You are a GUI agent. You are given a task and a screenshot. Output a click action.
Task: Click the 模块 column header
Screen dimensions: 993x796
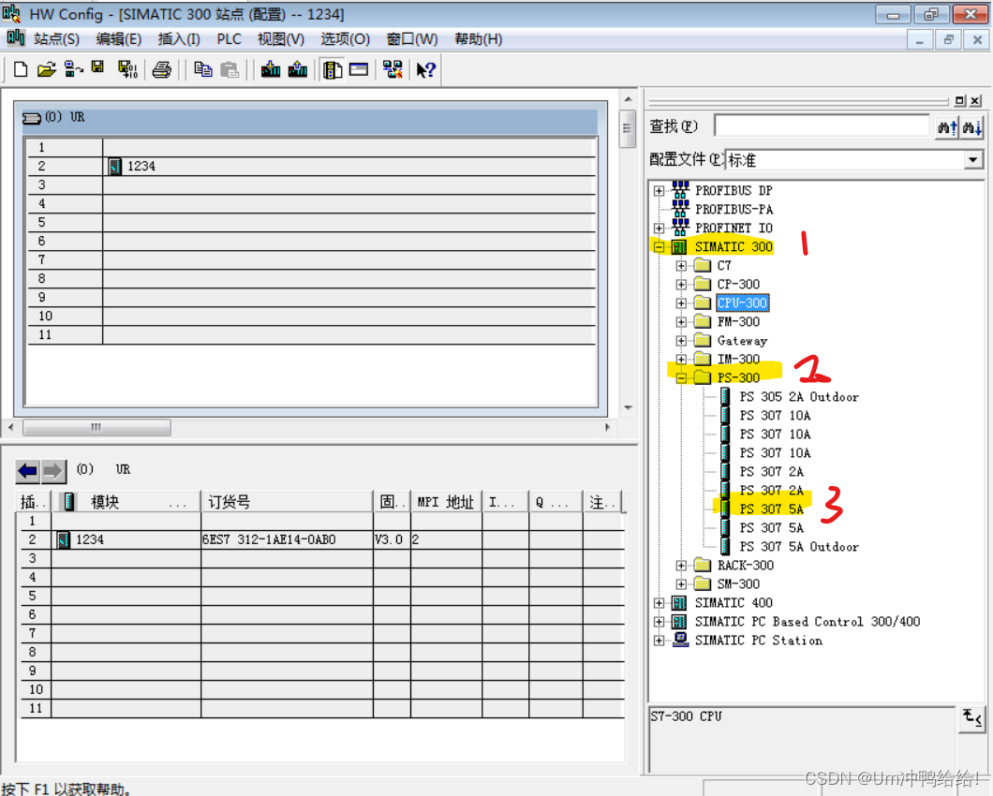click(x=126, y=502)
